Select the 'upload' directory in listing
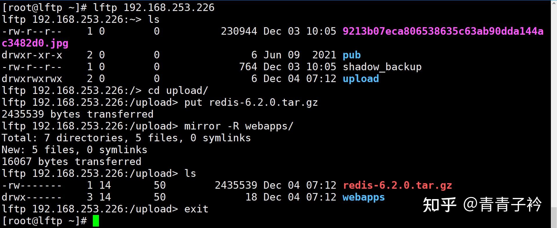The height and width of the screenshot is (228, 557). pos(361,79)
